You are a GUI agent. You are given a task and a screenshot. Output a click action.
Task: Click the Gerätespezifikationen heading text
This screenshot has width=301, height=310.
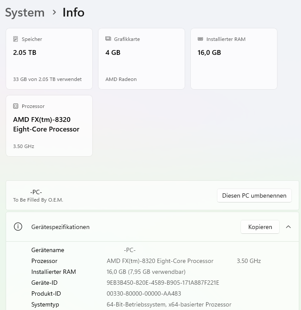60,227
